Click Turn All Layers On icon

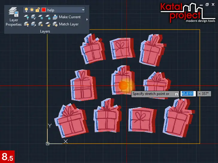[26, 24]
